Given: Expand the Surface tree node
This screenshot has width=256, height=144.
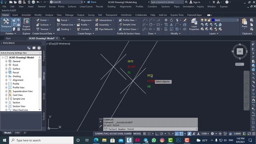Looking at the screenshot, I should coord(6,69).
